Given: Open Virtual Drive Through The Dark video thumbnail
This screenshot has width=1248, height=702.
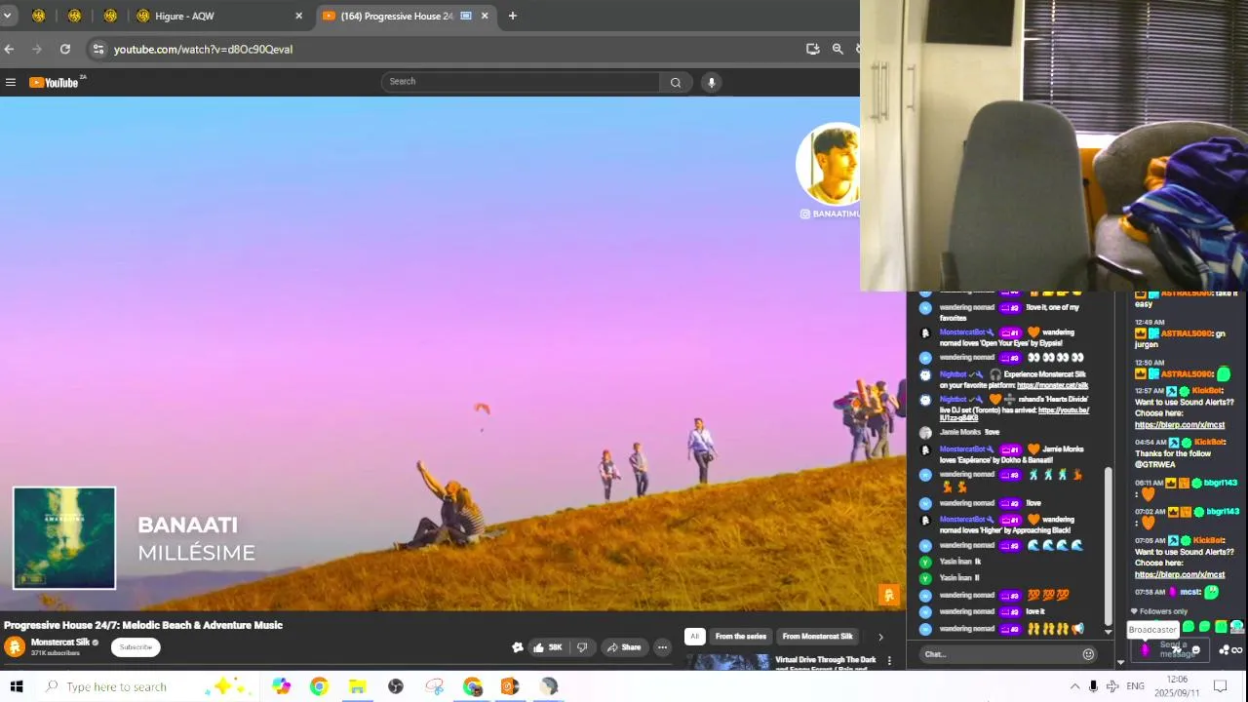Looking at the screenshot, I should [x=726, y=662].
